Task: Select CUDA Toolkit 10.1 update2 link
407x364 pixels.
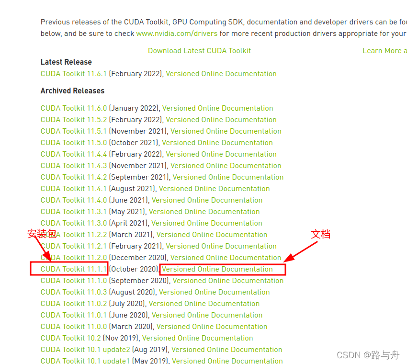Action: 85,350
